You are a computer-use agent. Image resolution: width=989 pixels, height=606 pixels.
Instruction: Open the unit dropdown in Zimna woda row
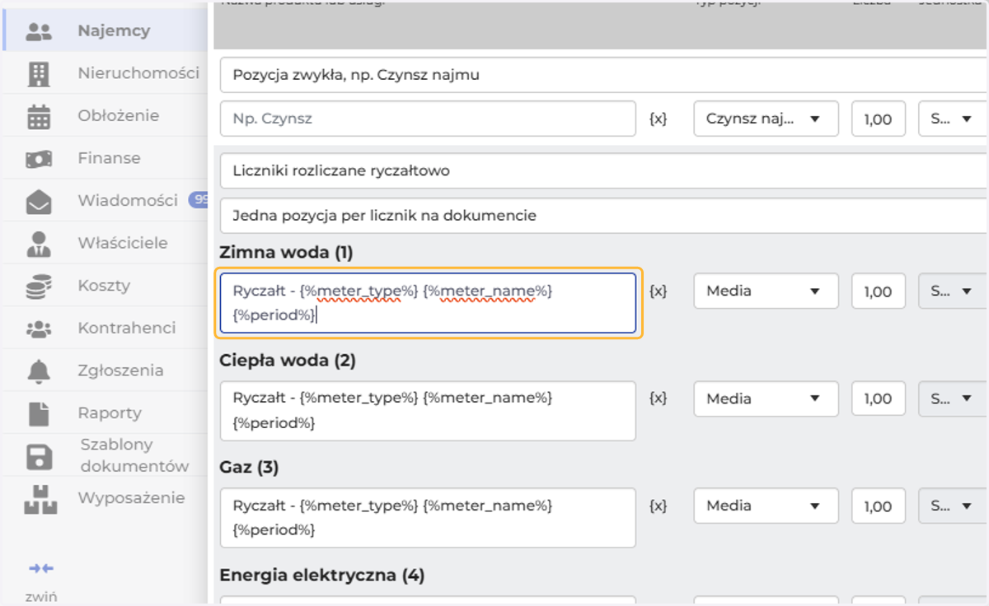954,291
